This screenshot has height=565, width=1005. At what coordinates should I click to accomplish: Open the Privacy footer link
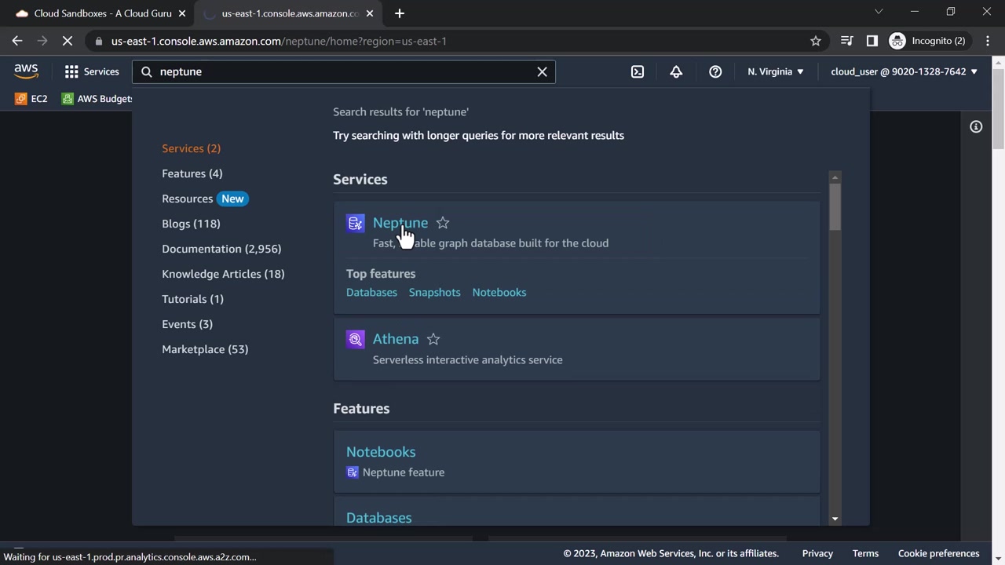[x=817, y=553]
